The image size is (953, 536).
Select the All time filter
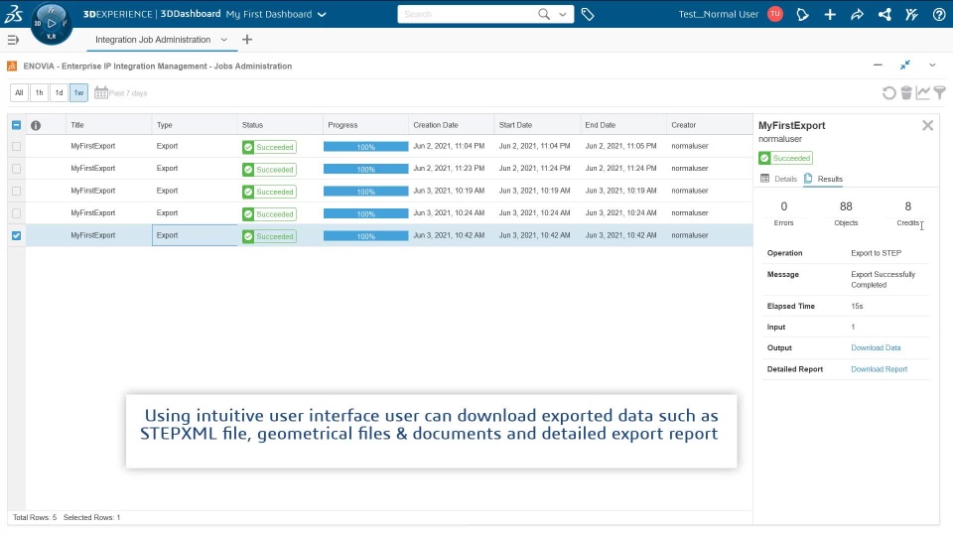19,93
